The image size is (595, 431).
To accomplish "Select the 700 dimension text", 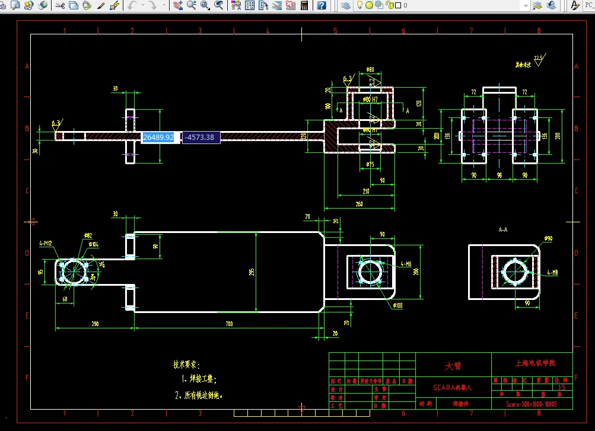I will pyautogui.click(x=229, y=324).
